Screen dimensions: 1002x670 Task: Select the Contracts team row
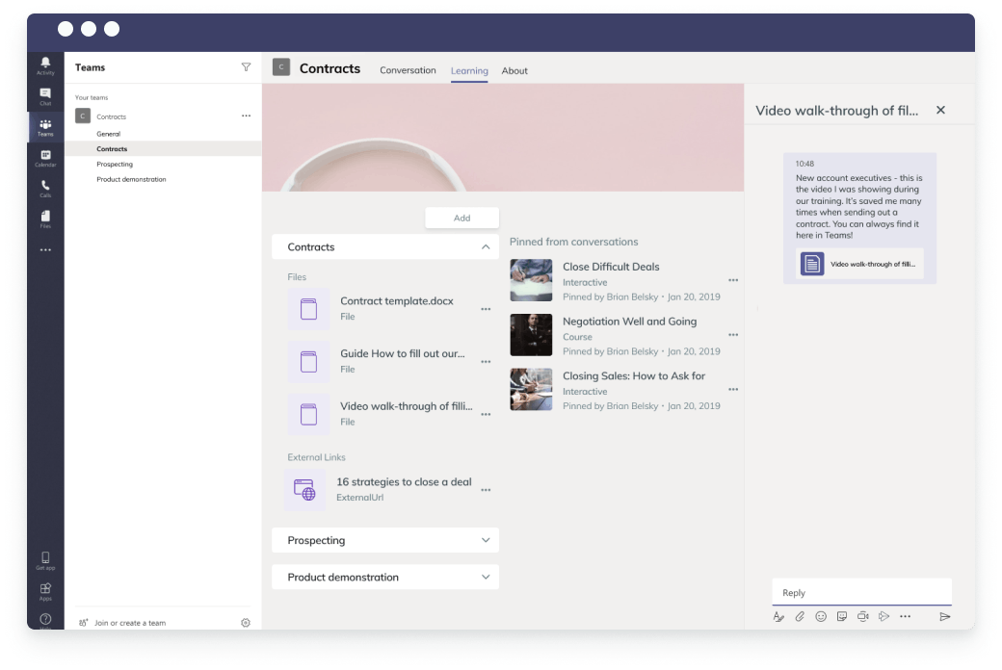[x=163, y=116]
